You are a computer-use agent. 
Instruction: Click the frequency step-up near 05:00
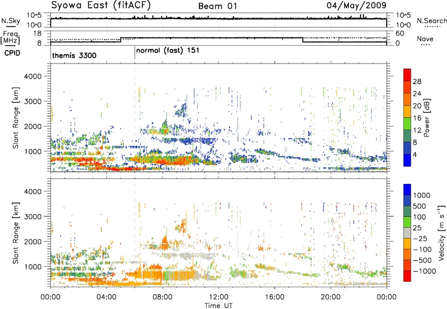[121, 40]
